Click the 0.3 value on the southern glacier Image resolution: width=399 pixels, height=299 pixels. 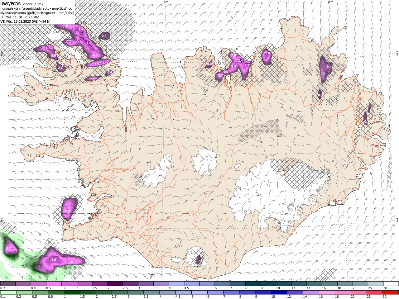(198, 261)
